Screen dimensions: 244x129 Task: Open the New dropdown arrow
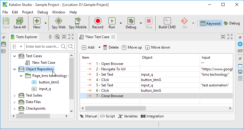coord(46,23)
